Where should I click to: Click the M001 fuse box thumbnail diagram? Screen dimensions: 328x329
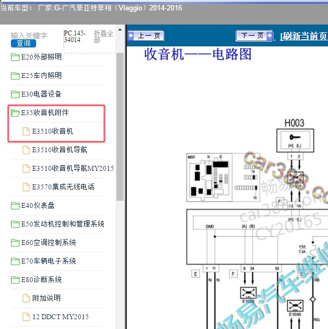pos(223,177)
